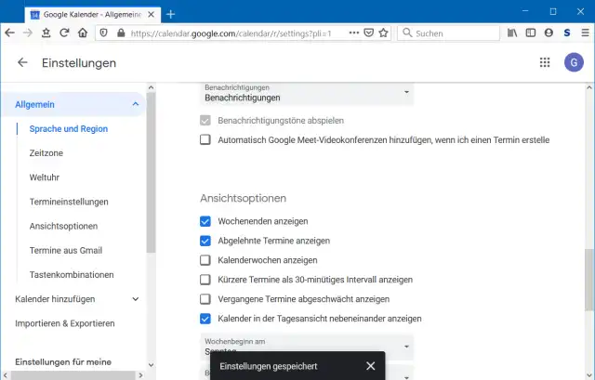Screen dimensions: 595x380
Task: Open the Firefox account icon
Action: 549,33
